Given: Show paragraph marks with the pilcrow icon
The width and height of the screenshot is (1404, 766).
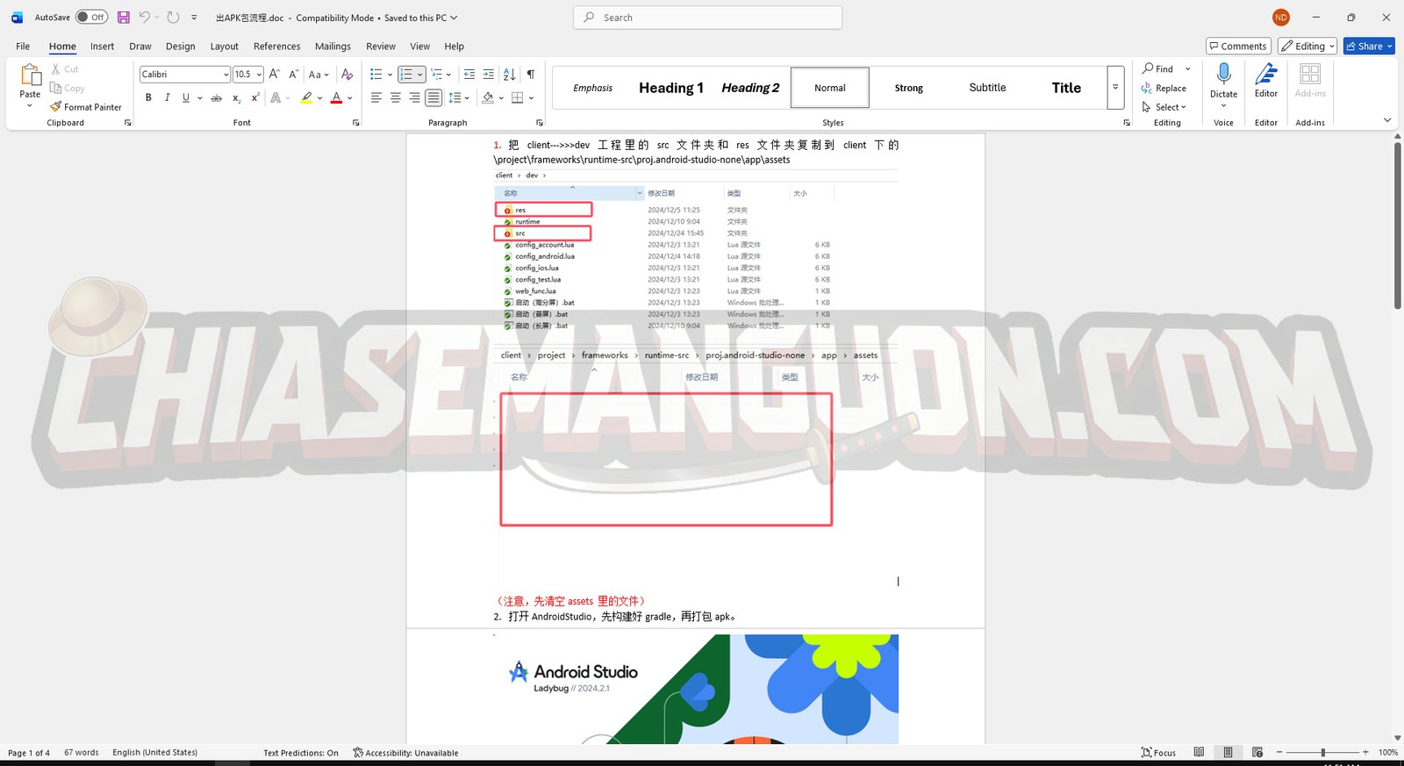Looking at the screenshot, I should [x=530, y=75].
